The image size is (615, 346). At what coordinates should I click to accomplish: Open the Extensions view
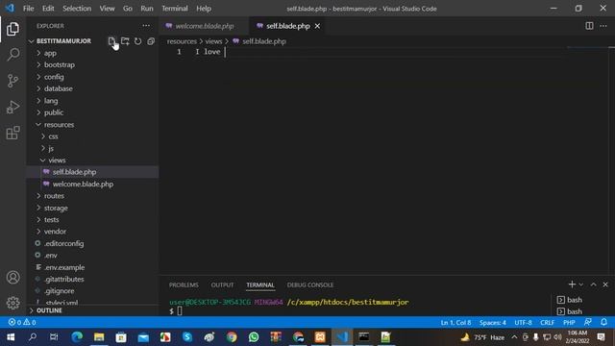pyautogui.click(x=12, y=133)
